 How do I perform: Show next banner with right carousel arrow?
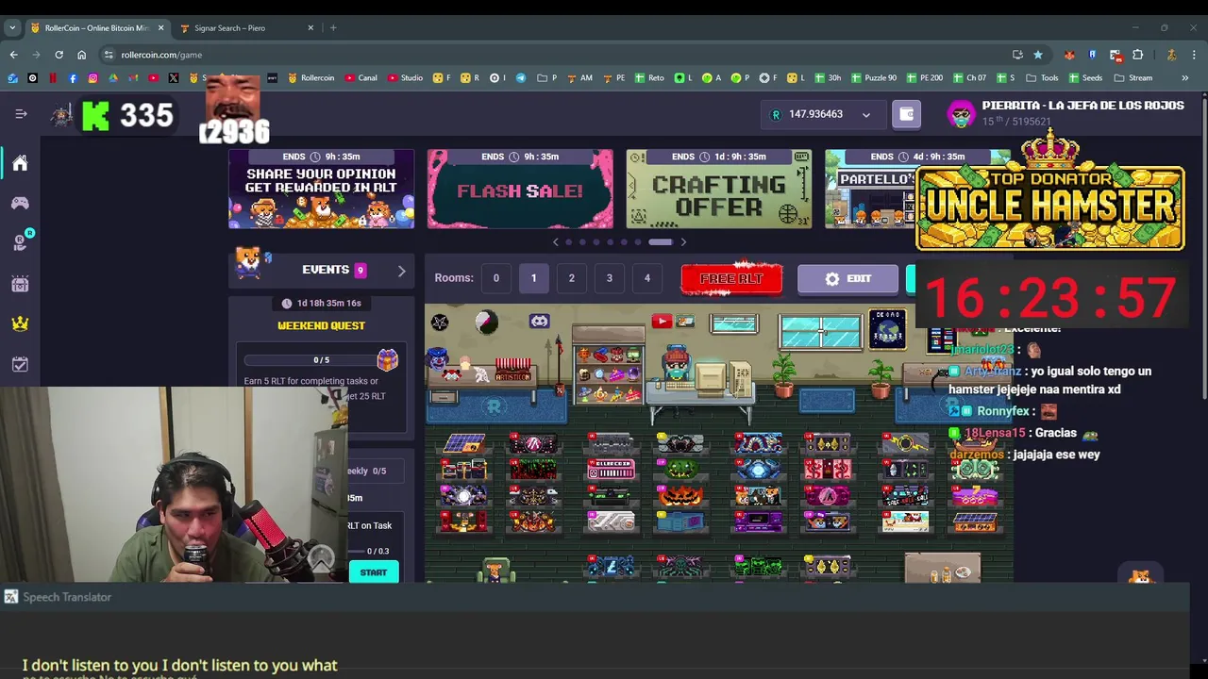683,242
